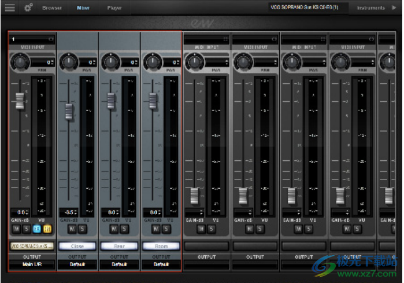Click the channel 1 volume fader handle
404x283 pixels.
(20, 101)
